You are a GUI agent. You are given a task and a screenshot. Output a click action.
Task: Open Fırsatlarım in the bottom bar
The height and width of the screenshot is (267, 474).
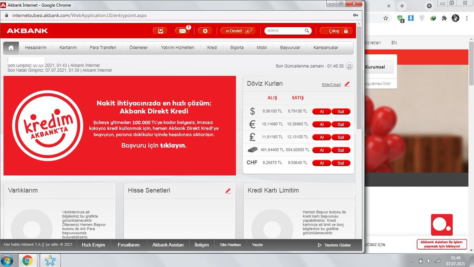tap(129, 245)
